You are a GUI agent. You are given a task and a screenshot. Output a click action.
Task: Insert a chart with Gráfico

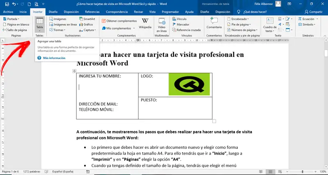point(86,25)
